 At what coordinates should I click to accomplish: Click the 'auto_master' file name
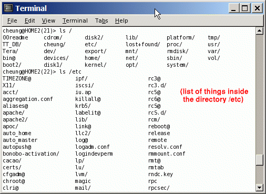pyautogui.click(x=20, y=140)
